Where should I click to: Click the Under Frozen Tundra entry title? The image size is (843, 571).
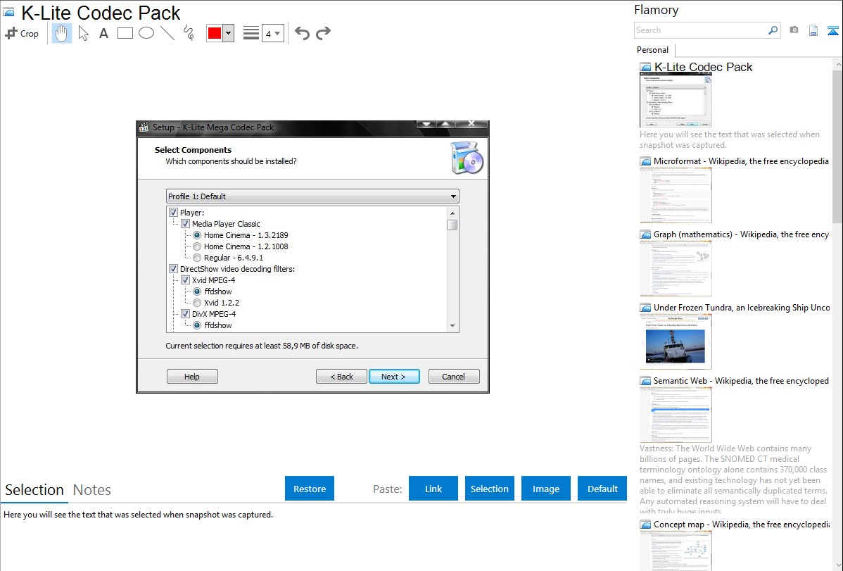pyautogui.click(x=742, y=308)
